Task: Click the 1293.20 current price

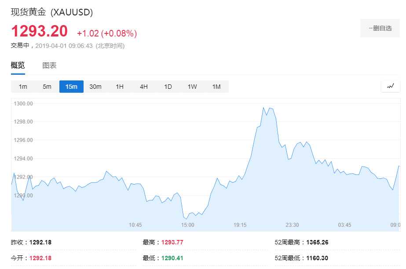Action: 39,31
